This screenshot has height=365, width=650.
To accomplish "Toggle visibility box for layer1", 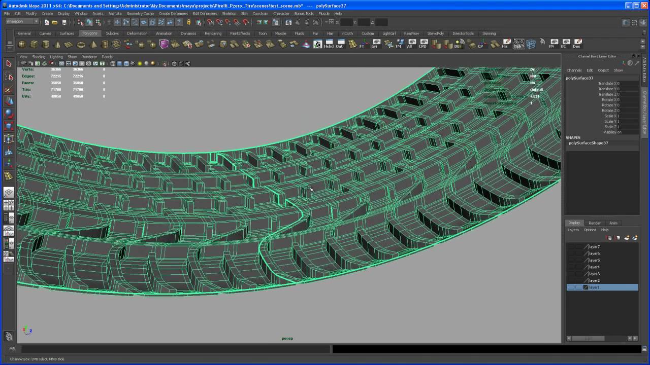I will [571, 287].
